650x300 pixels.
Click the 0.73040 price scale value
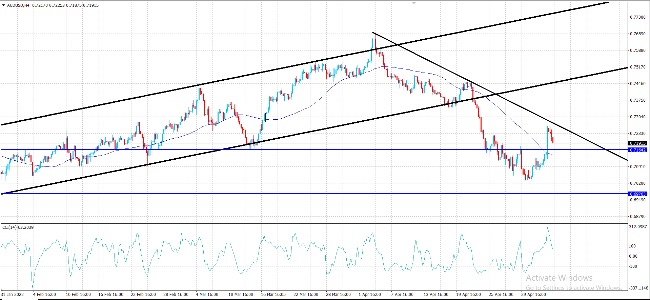[637, 117]
